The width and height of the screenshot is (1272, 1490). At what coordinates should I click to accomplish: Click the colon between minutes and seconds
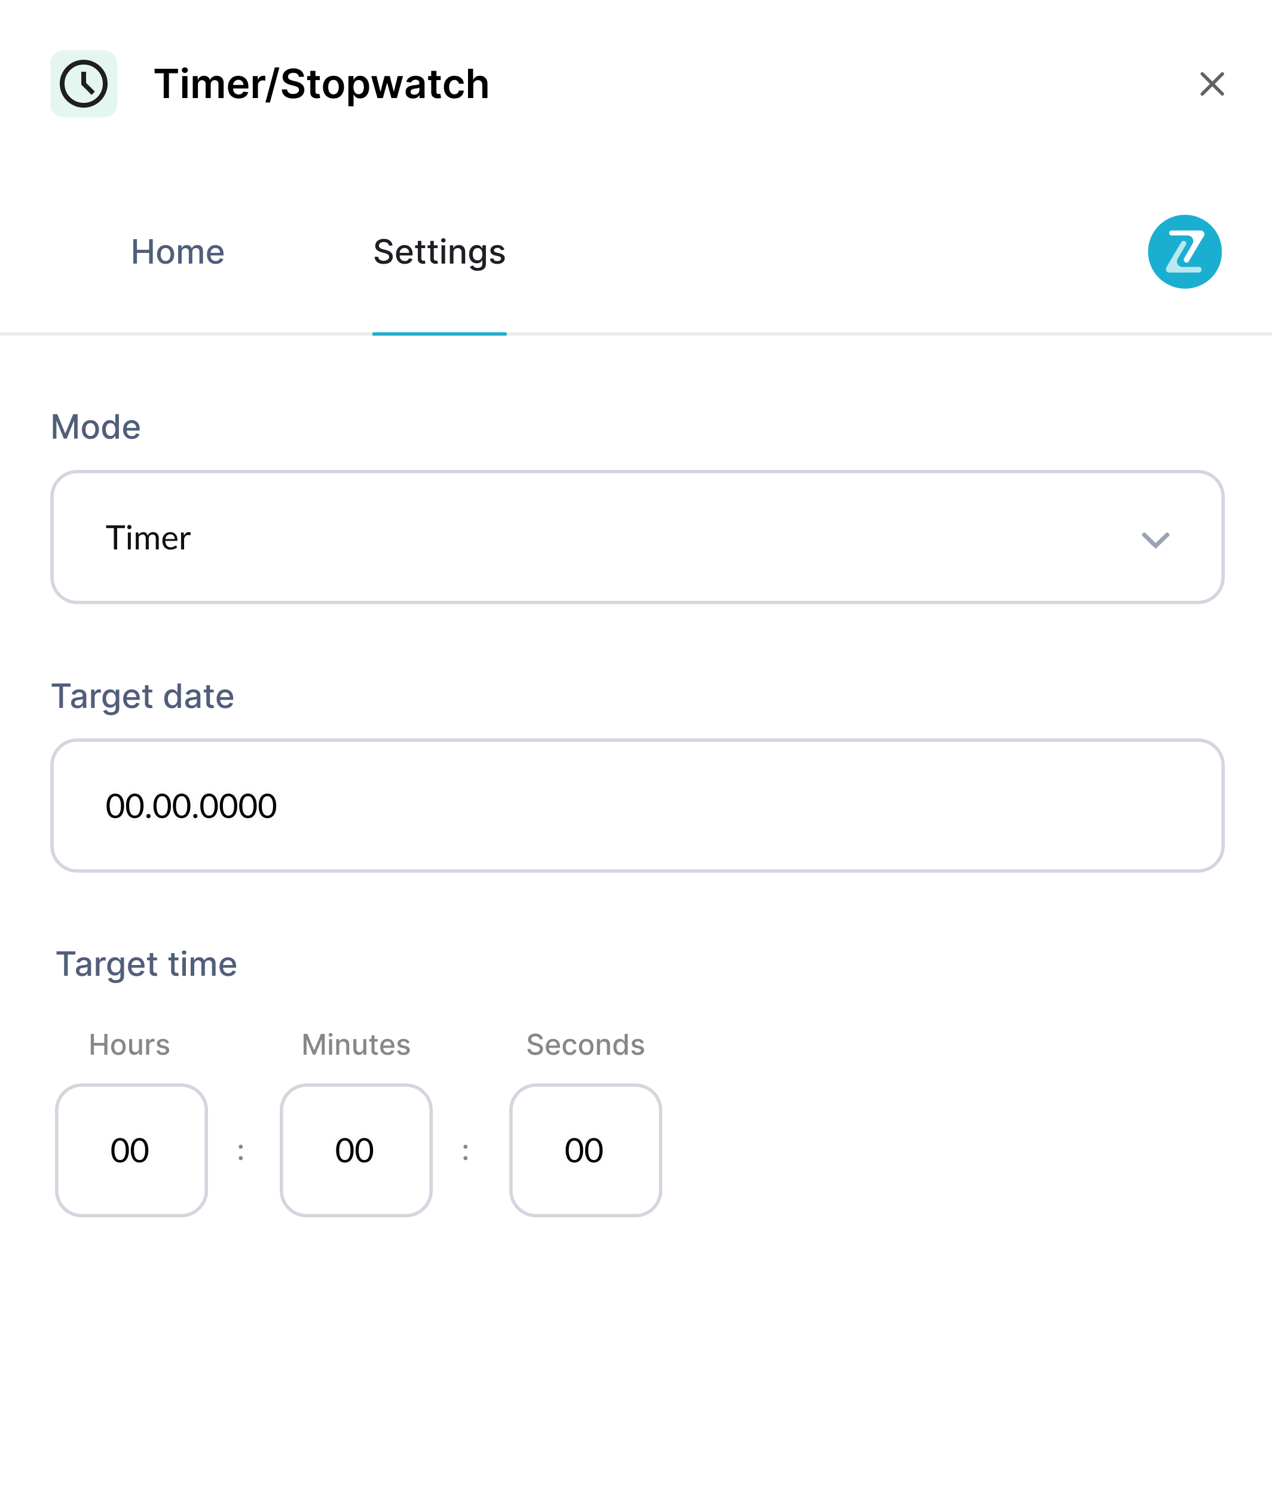(x=466, y=1152)
